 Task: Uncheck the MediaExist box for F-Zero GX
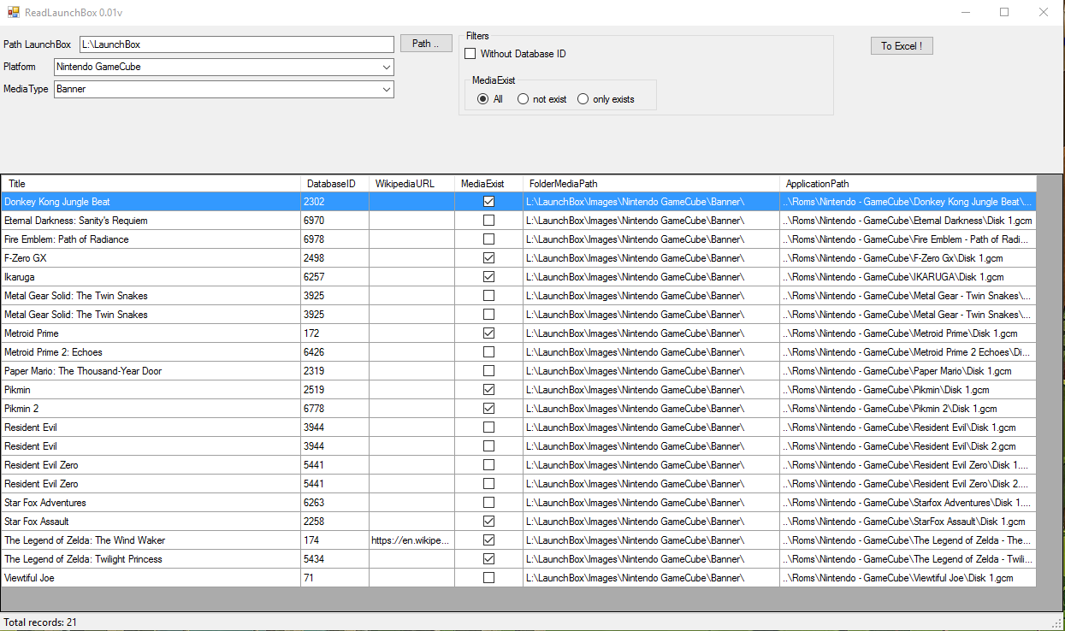point(488,258)
